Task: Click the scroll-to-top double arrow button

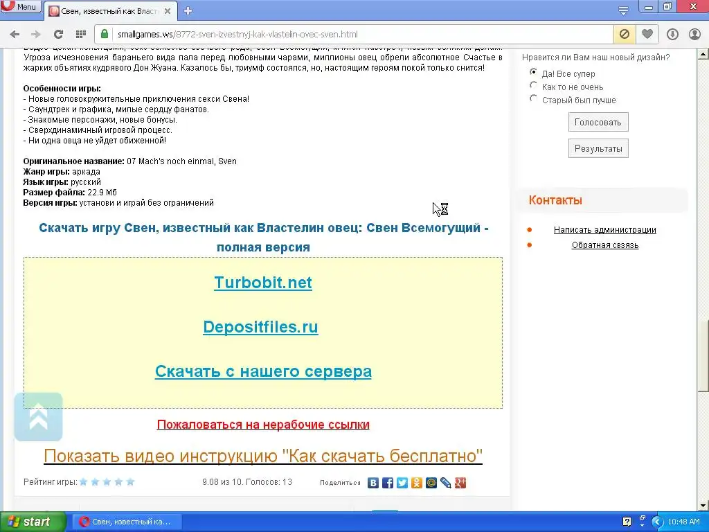Action: 39,416
